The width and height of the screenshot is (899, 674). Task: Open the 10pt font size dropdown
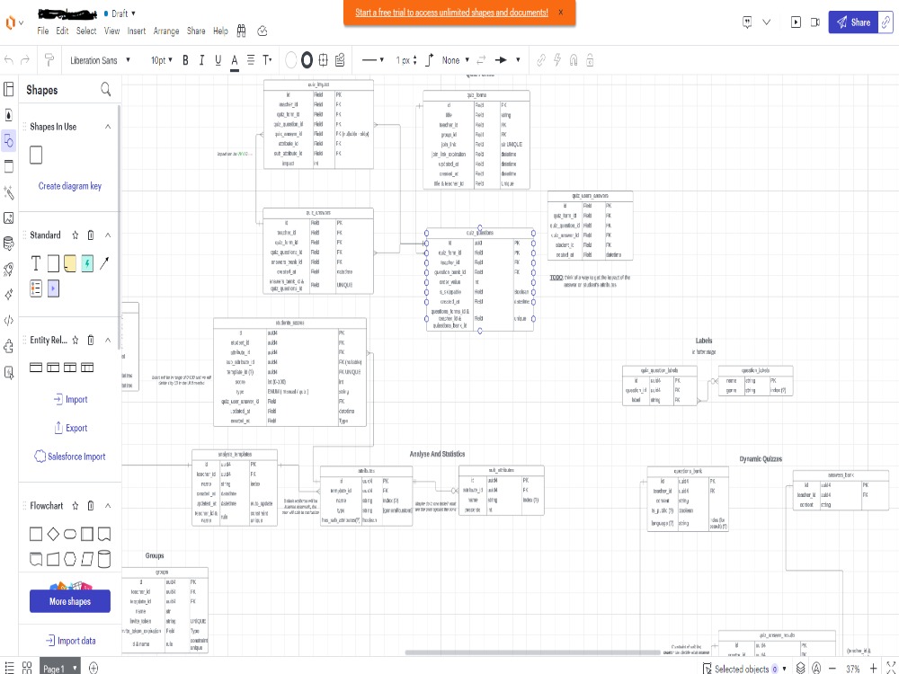pyautogui.click(x=162, y=60)
